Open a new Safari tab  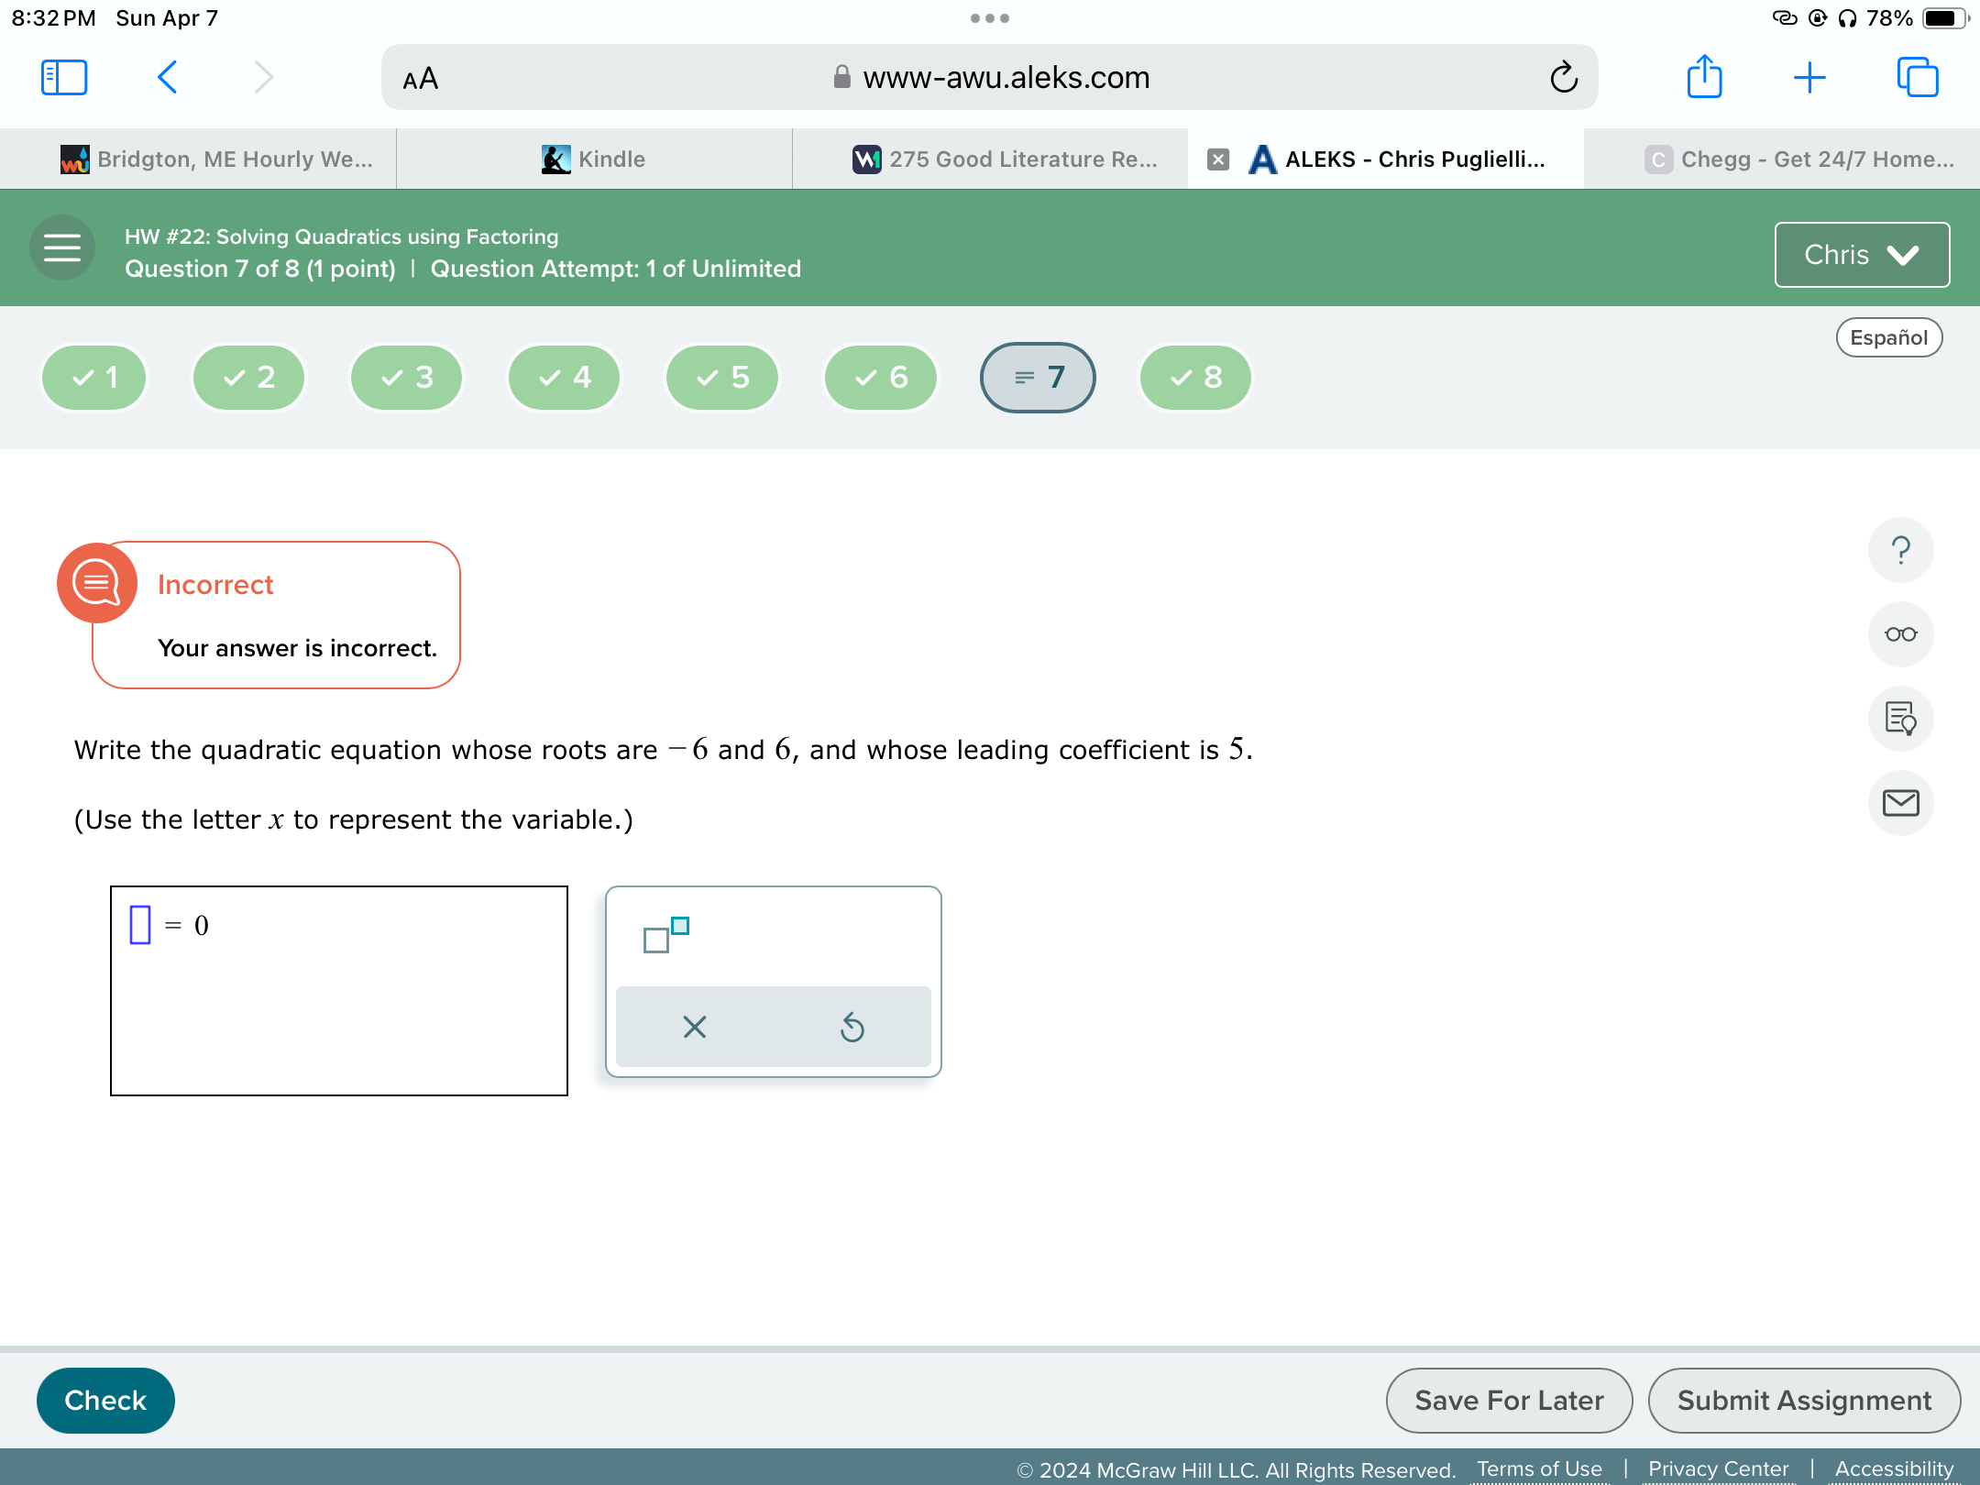pyautogui.click(x=1809, y=77)
